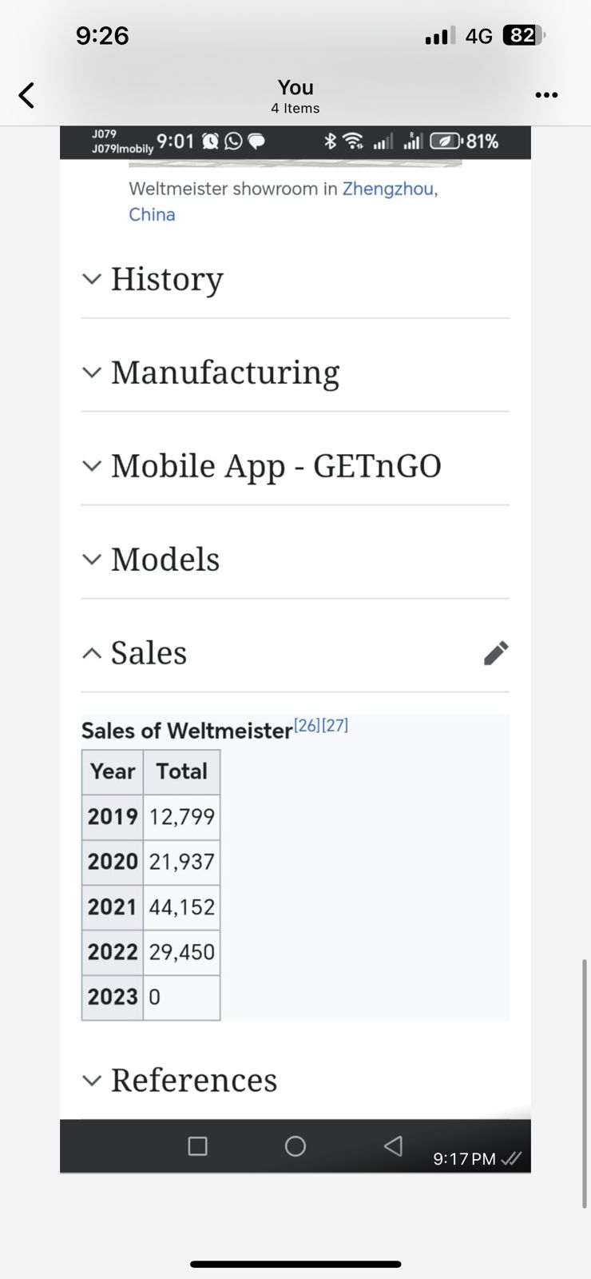Open citation reference 27

(x=335, y=726)
